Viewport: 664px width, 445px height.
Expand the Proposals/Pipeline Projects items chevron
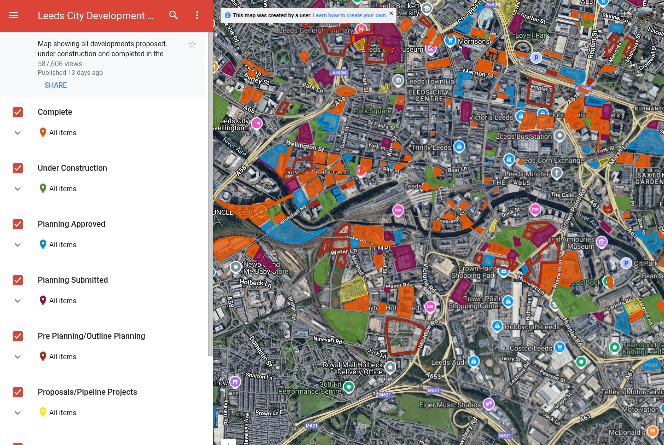18,413
